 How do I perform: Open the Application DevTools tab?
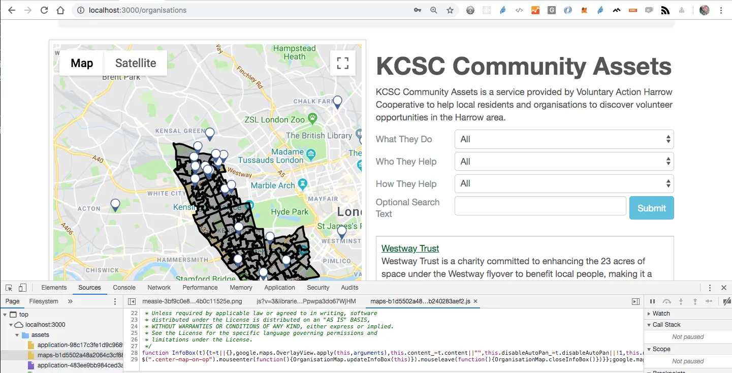click(x=279, y=288)
